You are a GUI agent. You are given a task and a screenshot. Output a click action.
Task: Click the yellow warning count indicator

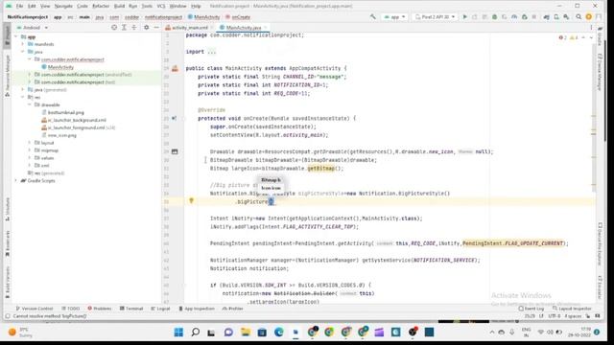point(574,37)
